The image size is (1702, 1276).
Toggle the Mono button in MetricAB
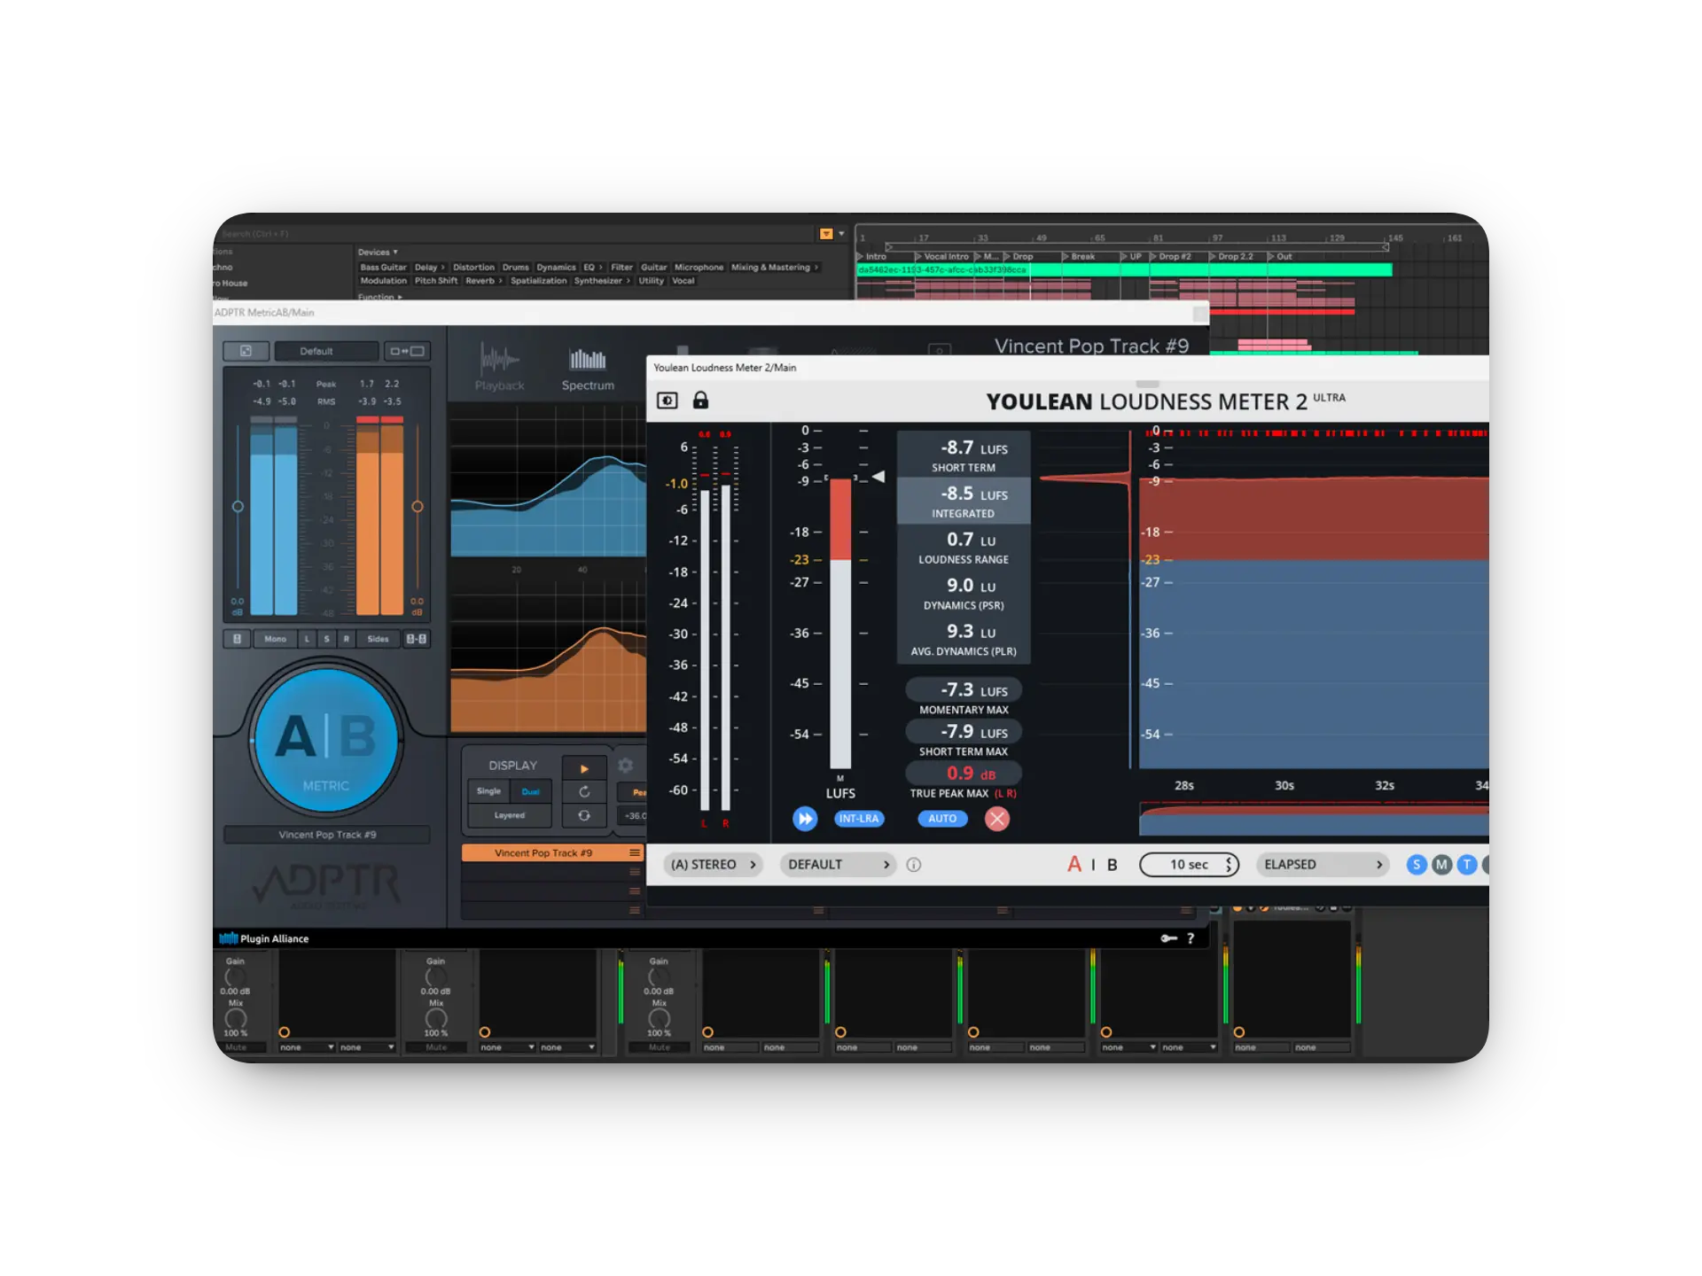(275, 639)
